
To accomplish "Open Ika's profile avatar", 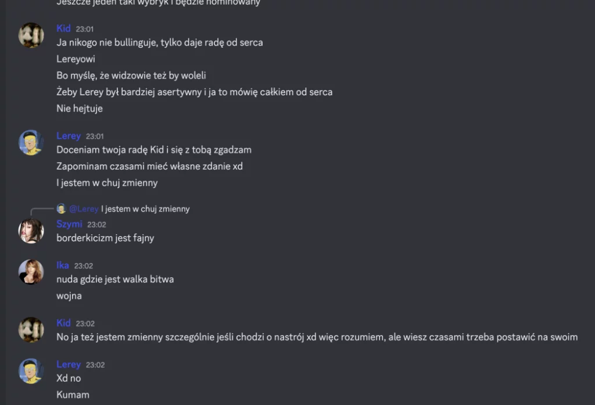I will (31, 272).
